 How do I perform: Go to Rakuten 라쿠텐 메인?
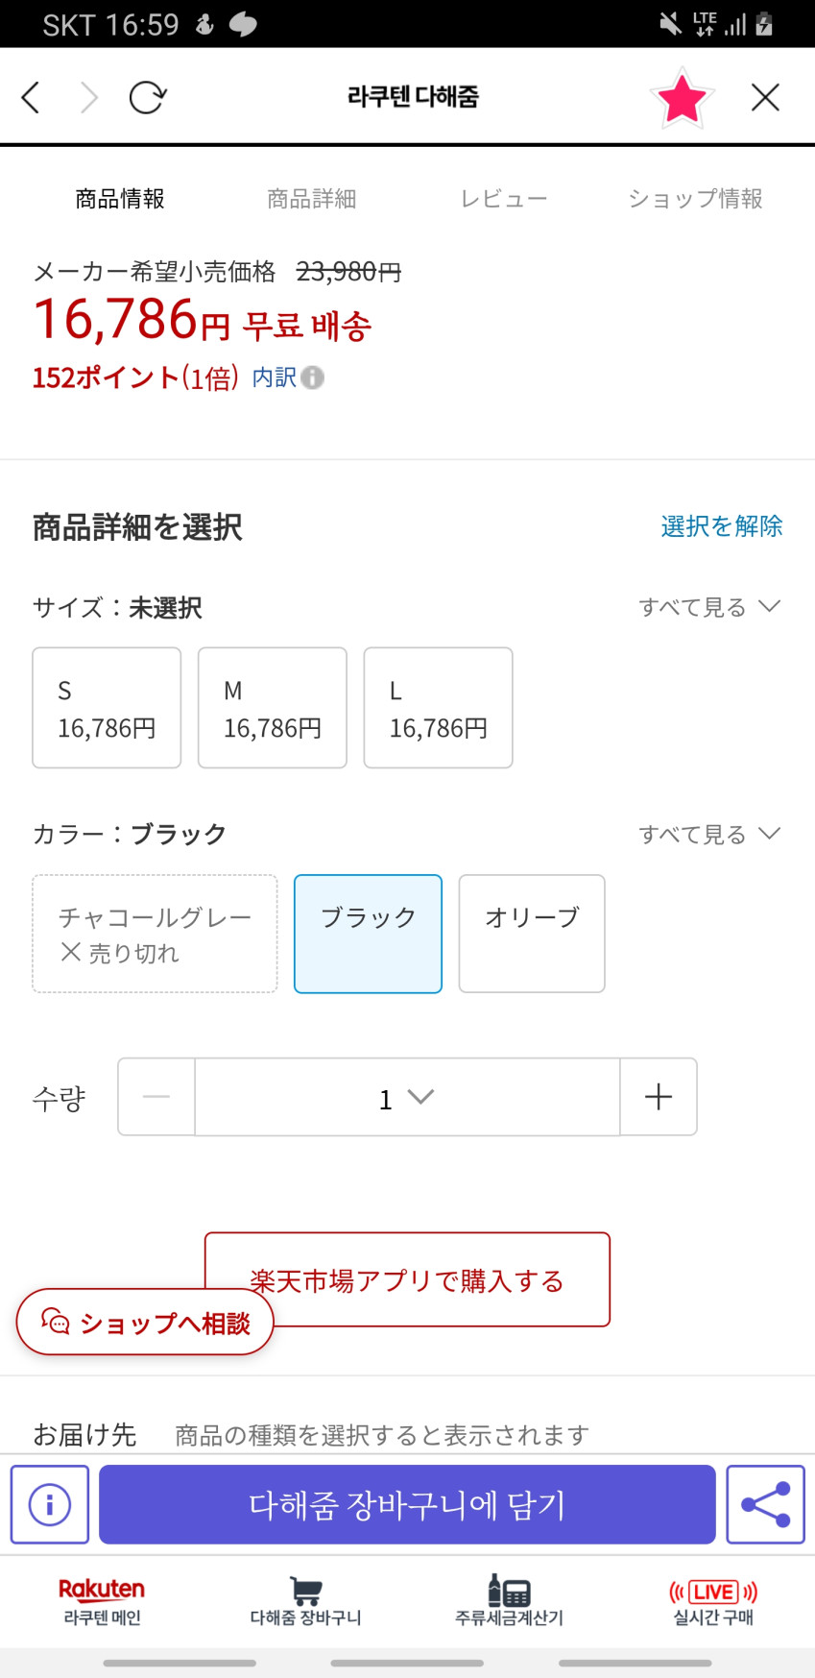tap(102, 1601)
